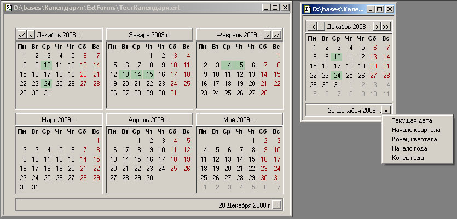
Task: Click the double-left arrow in the large calendar window
Action: [22, 34]
